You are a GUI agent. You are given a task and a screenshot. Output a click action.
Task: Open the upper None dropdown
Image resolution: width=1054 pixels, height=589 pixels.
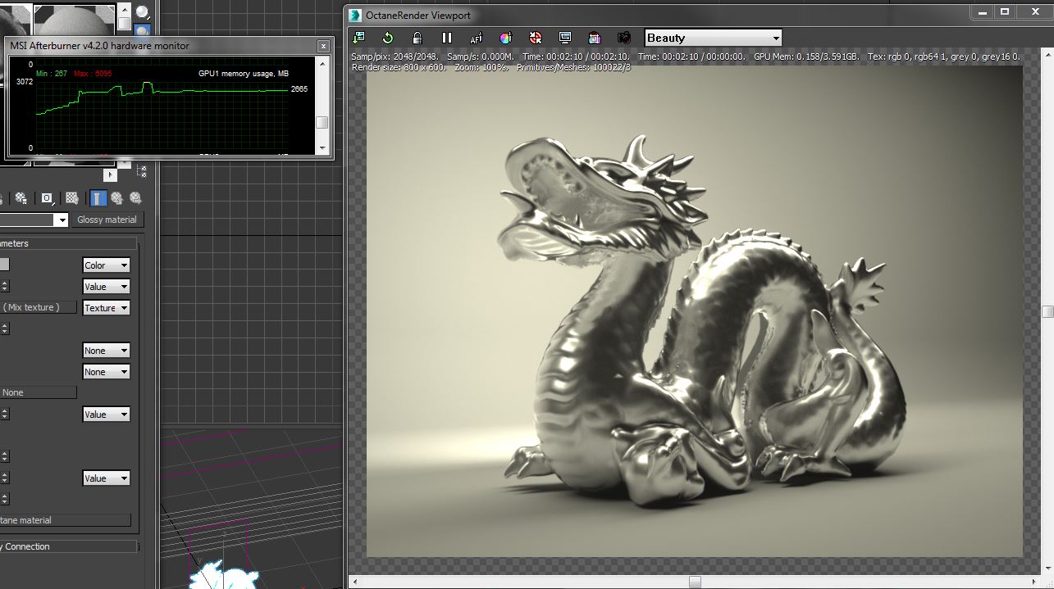107,350
